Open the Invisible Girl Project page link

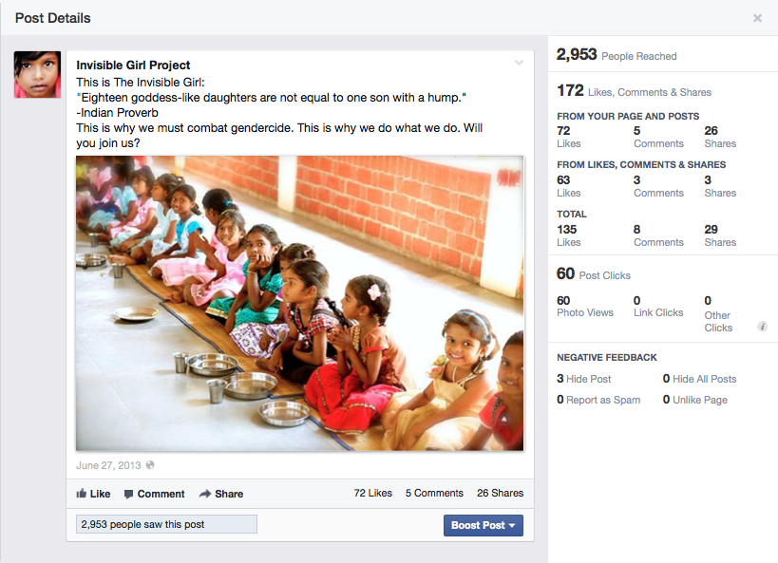(x=133, y=66)
